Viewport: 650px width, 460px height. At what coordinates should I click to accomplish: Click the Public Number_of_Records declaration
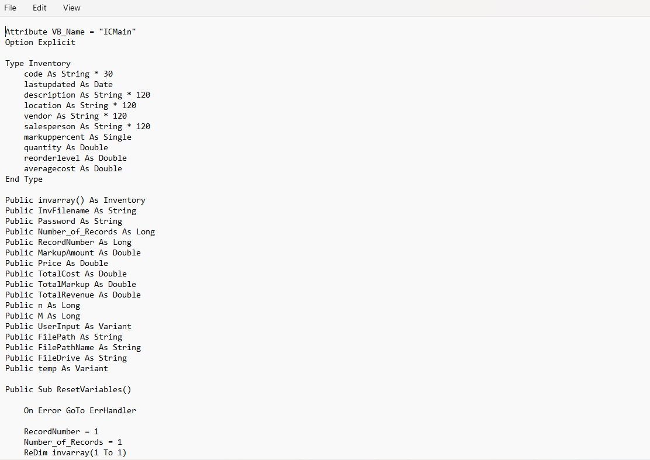tap(79, 231)
